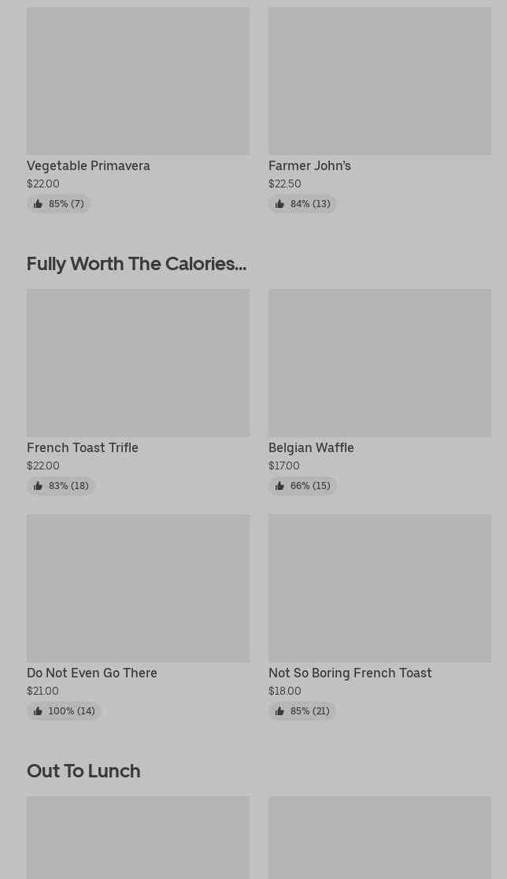Click the French Toast Trifle photo
Viewport: 507px width, 879px height.
[x=138, y=363]
